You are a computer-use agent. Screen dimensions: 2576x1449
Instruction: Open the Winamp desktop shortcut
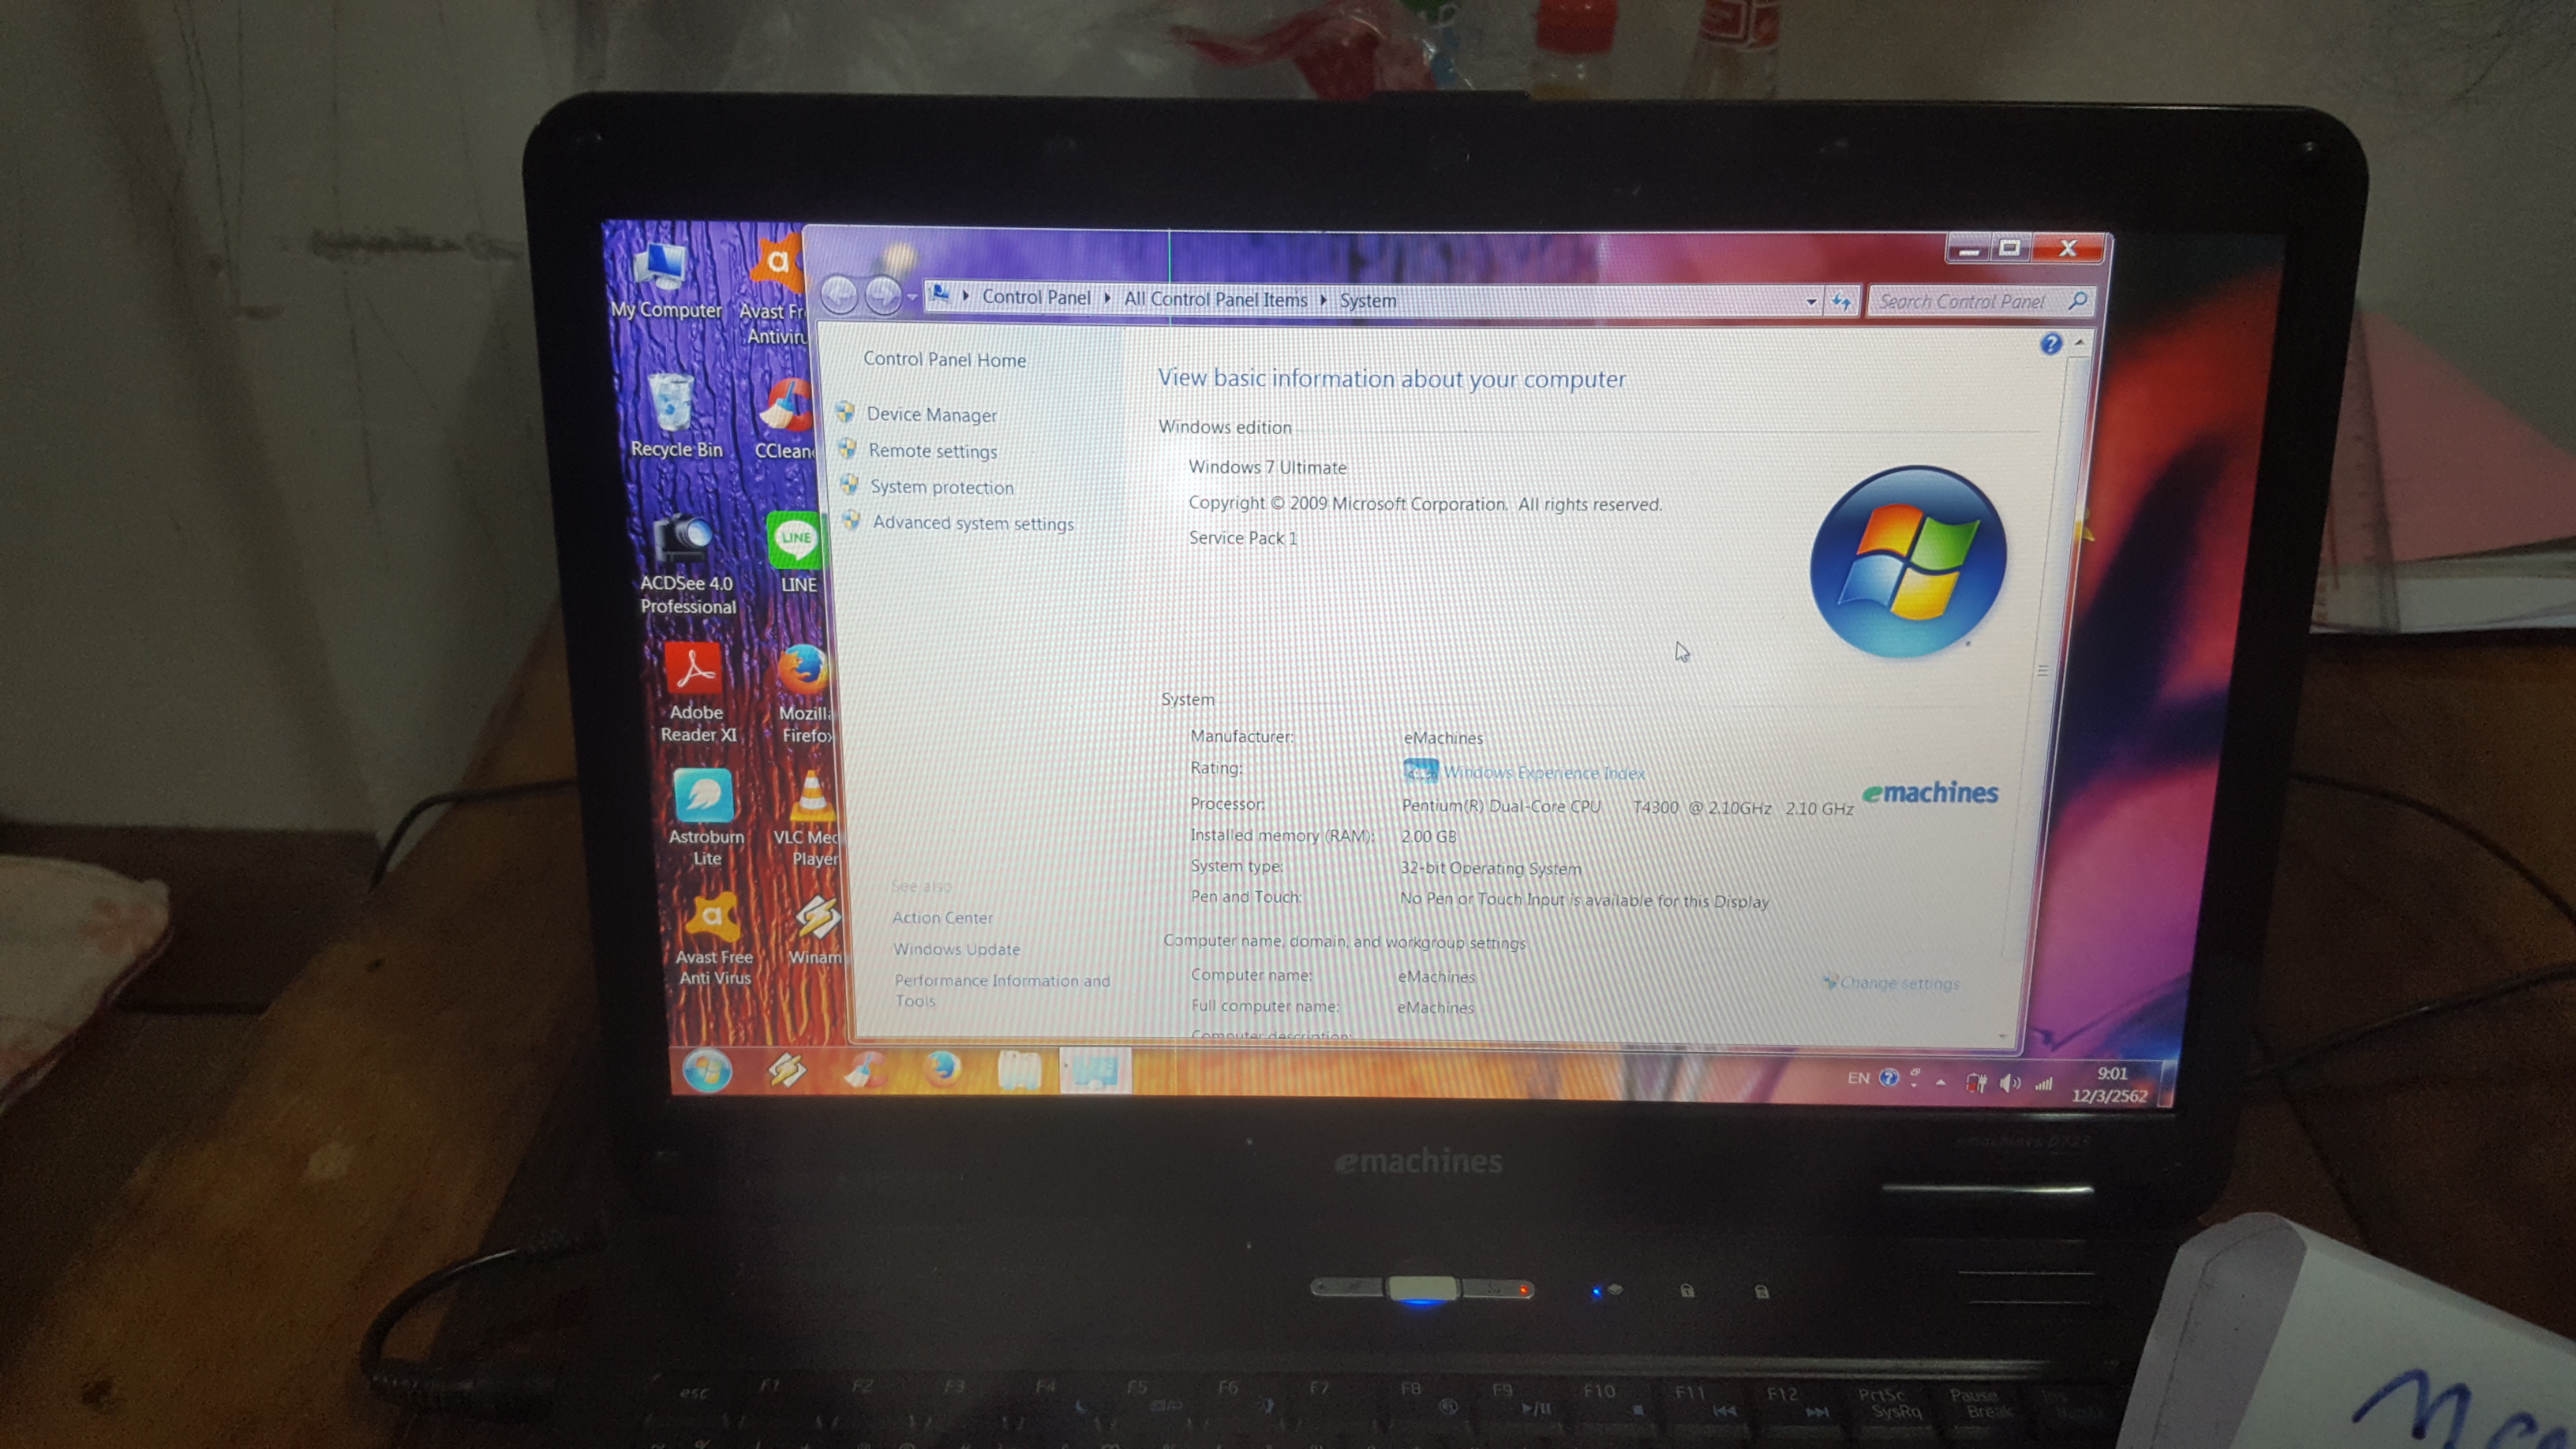(x=817, y=930)
